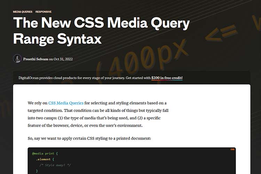The height and width of the screenshot is (174, 261).
Task: Open Preethi Selvam's author page
Action: (36, 59)
